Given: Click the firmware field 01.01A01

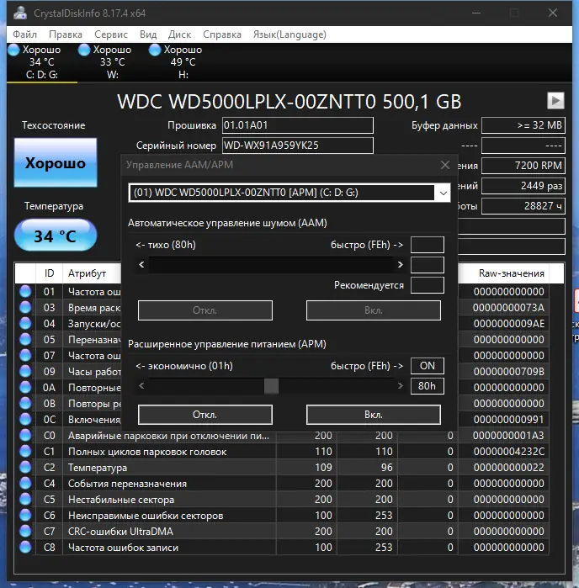Looking at the screenshot, I should [298, 125].
